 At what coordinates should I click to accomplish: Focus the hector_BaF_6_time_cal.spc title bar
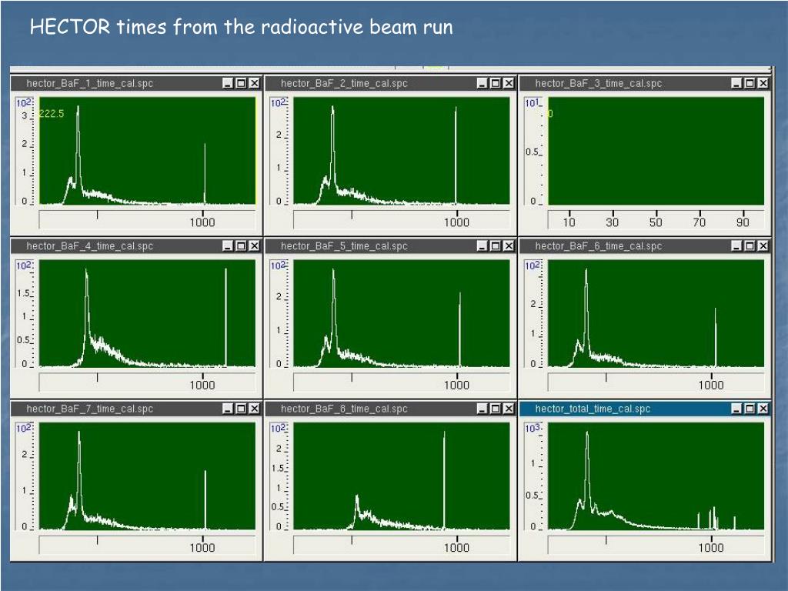tap(644, 245)
